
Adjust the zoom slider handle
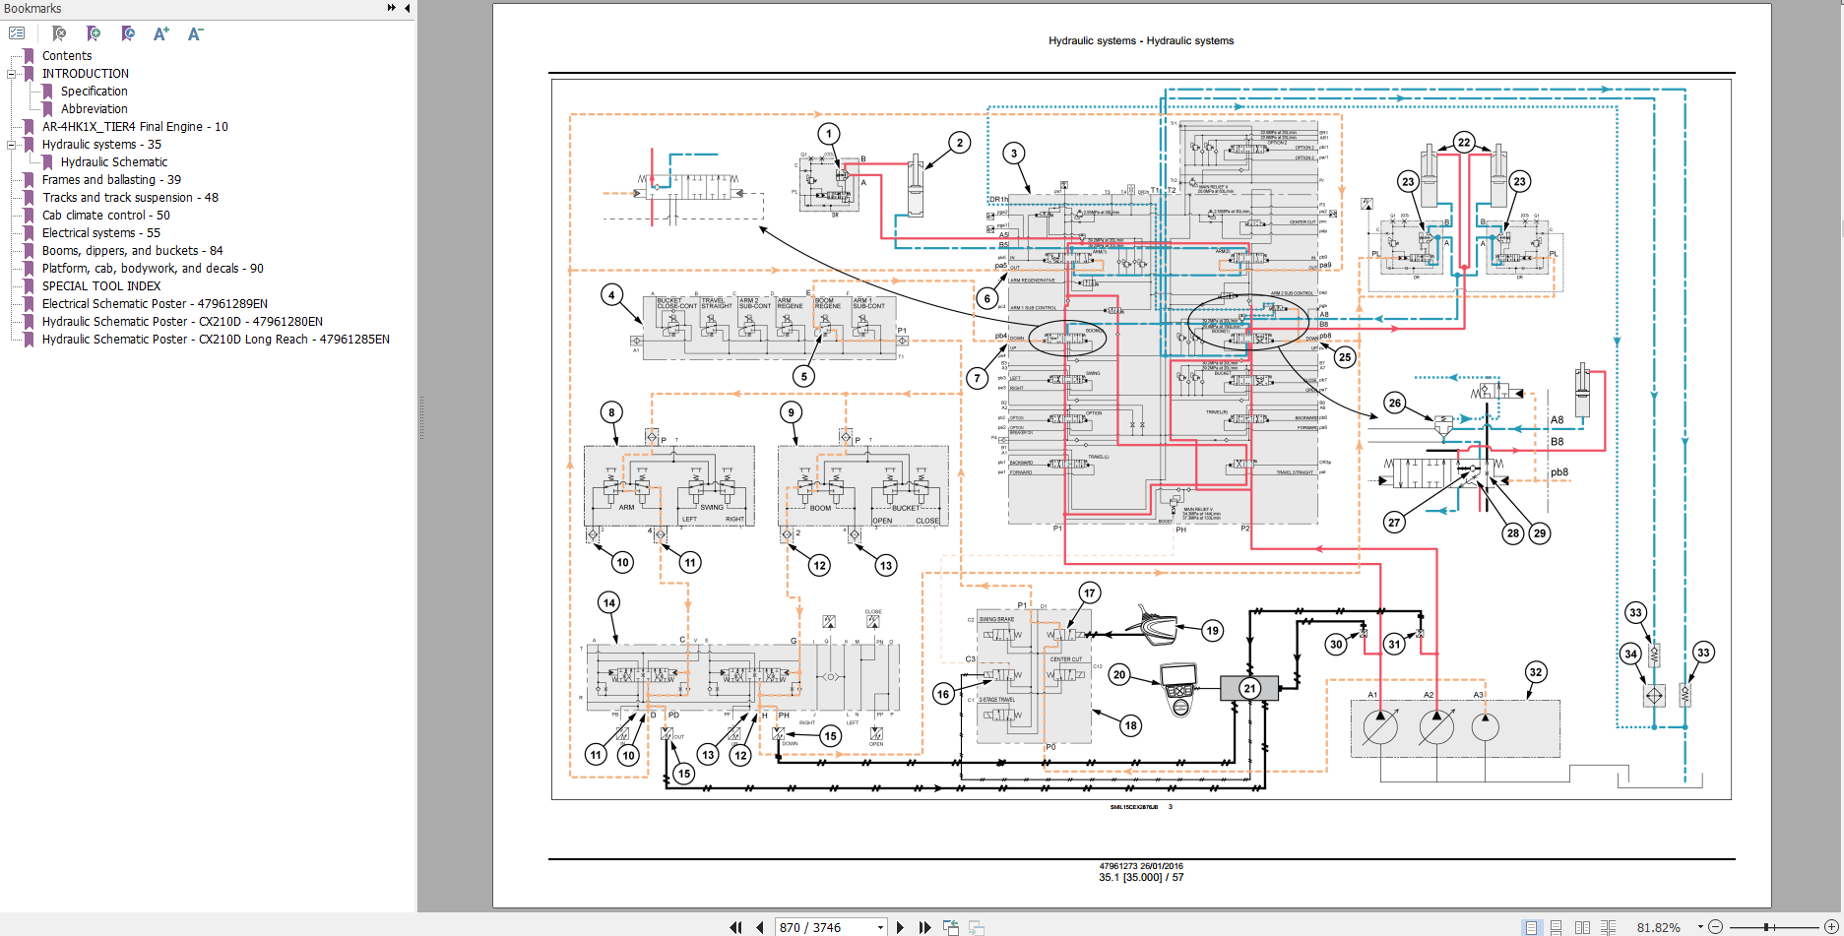[x=1768, y=927]
